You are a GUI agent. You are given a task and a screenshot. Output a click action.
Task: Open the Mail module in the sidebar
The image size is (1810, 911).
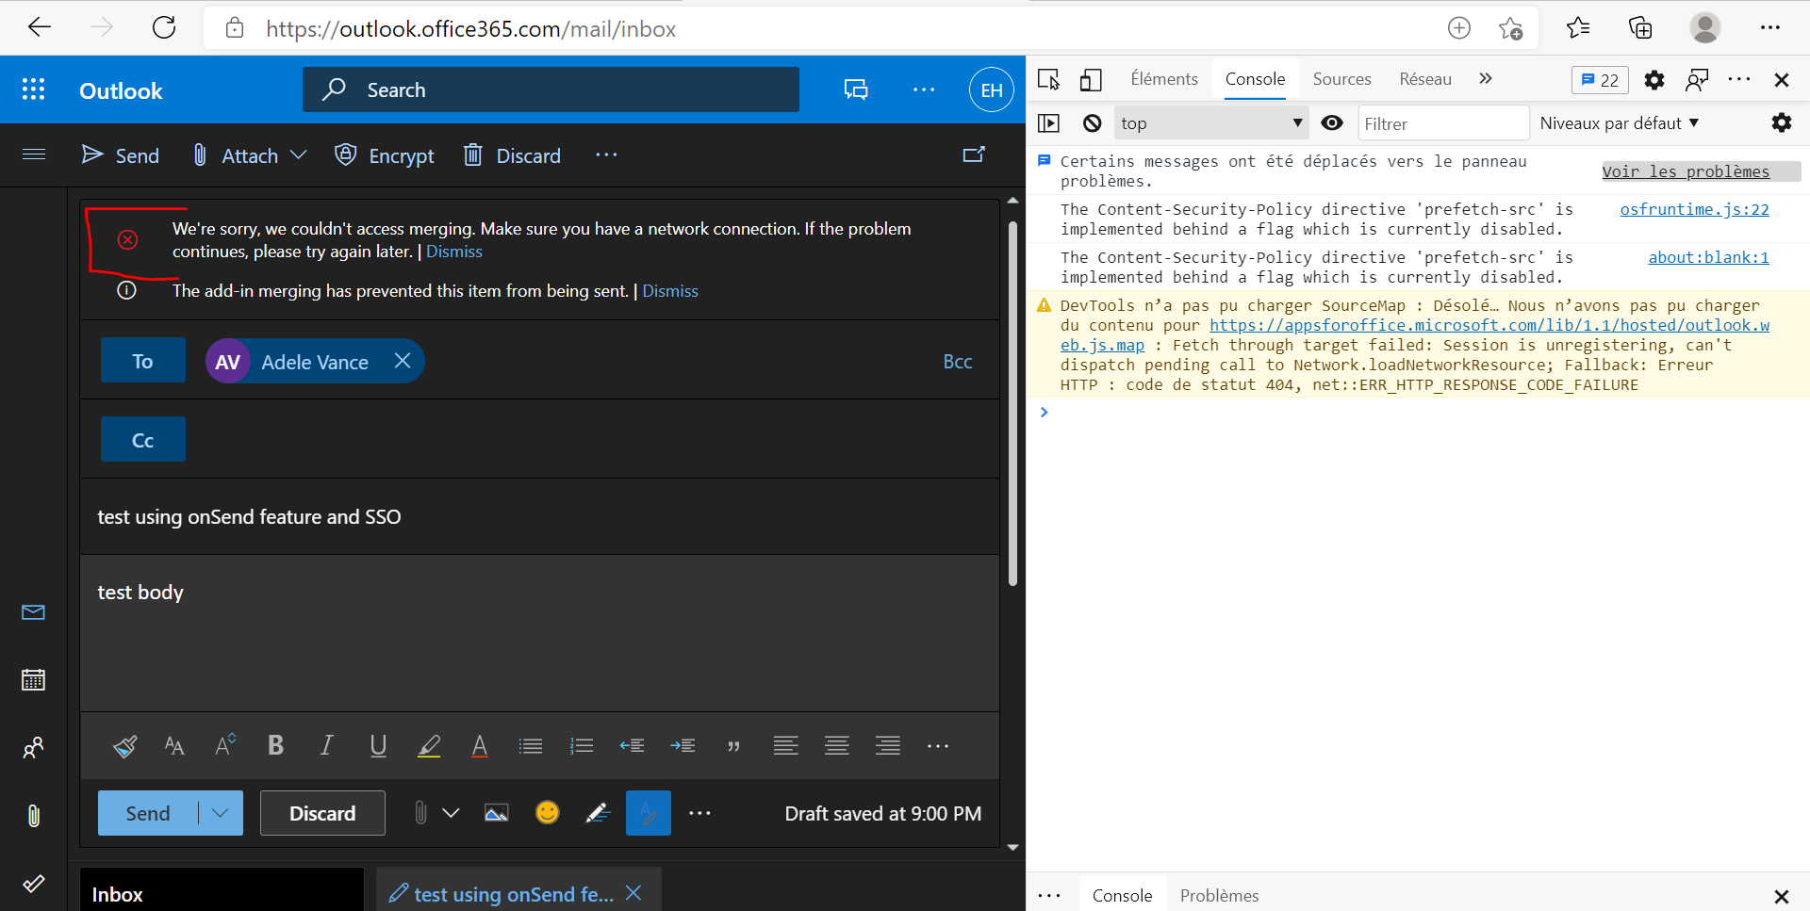click(34, 612)
